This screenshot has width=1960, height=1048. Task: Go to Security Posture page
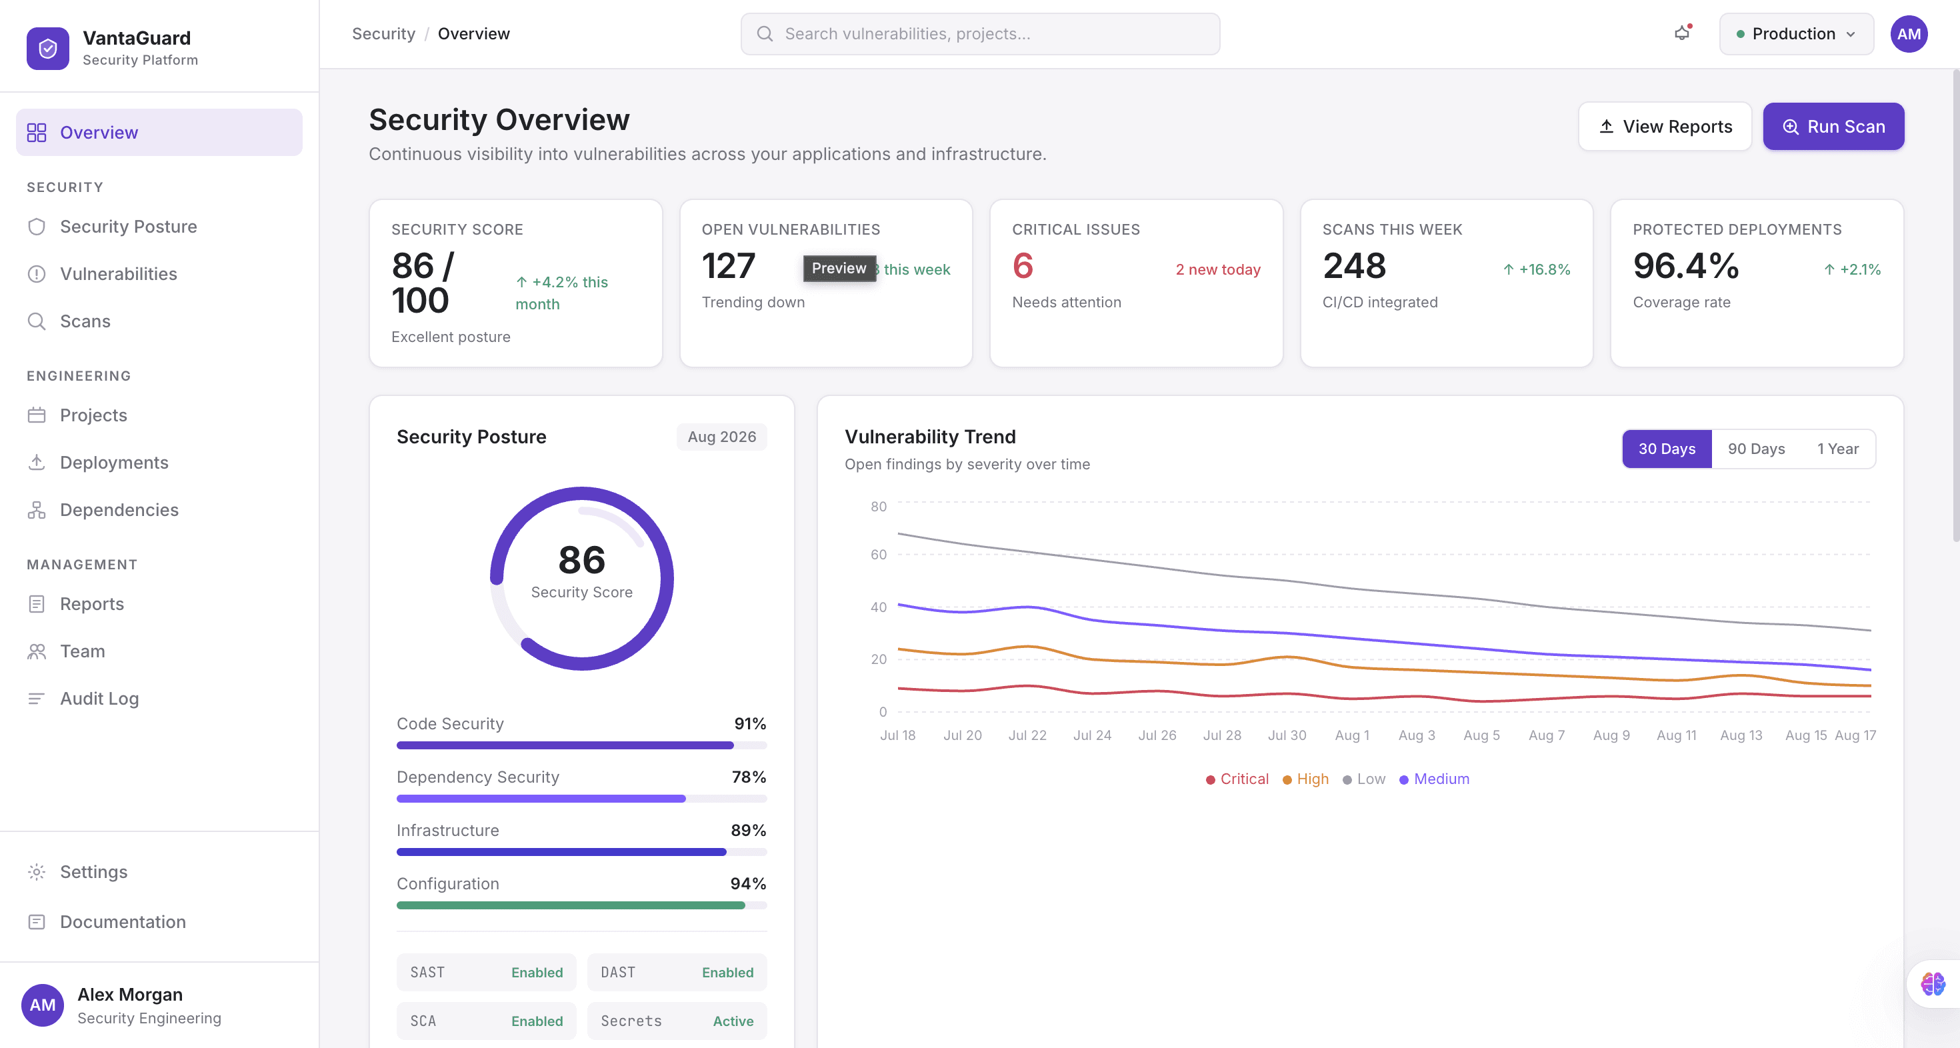159,227
